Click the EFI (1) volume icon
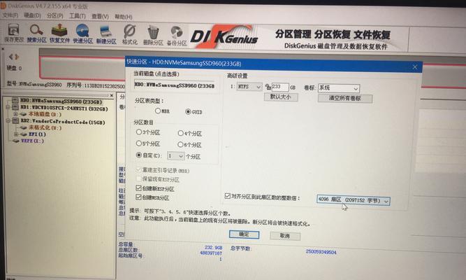The width and height of the screenshot is (466, 280). (24, 134)
